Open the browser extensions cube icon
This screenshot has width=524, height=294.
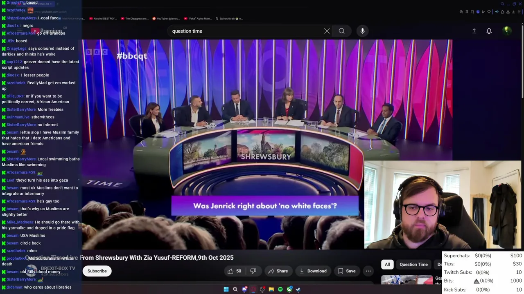pyautogui.click(x=502, y=12)
